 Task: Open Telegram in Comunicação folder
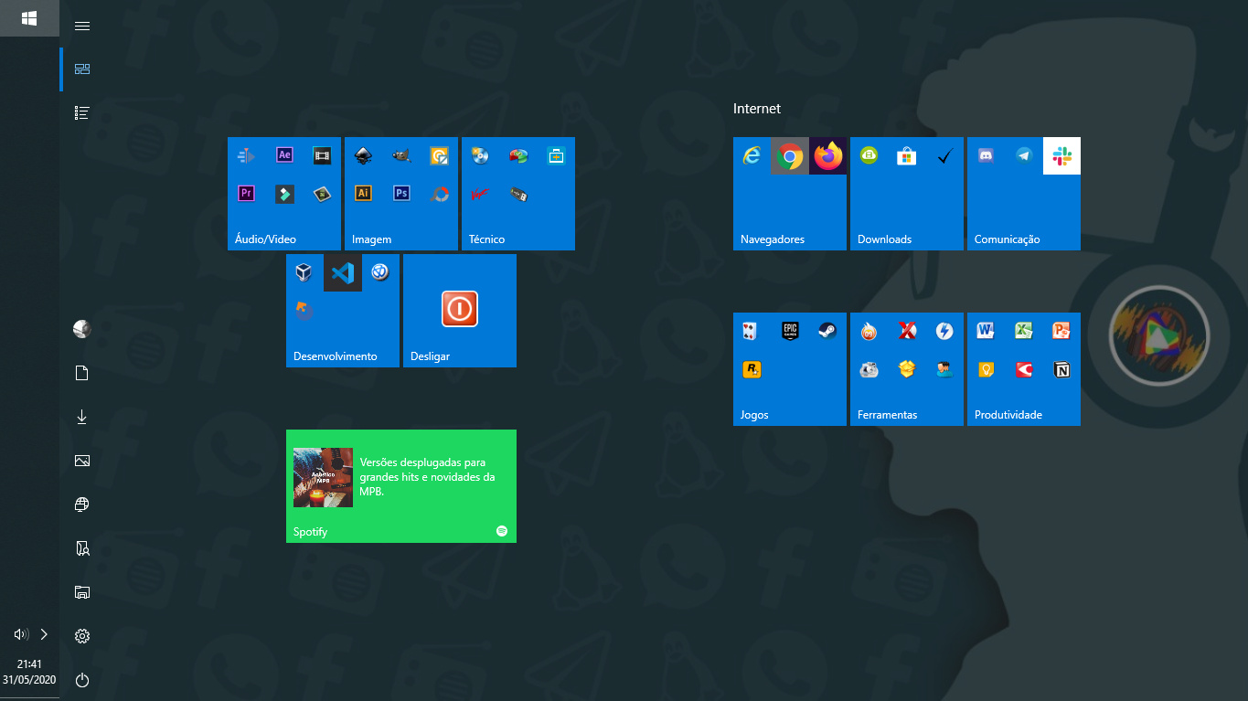pos(1024,156)
